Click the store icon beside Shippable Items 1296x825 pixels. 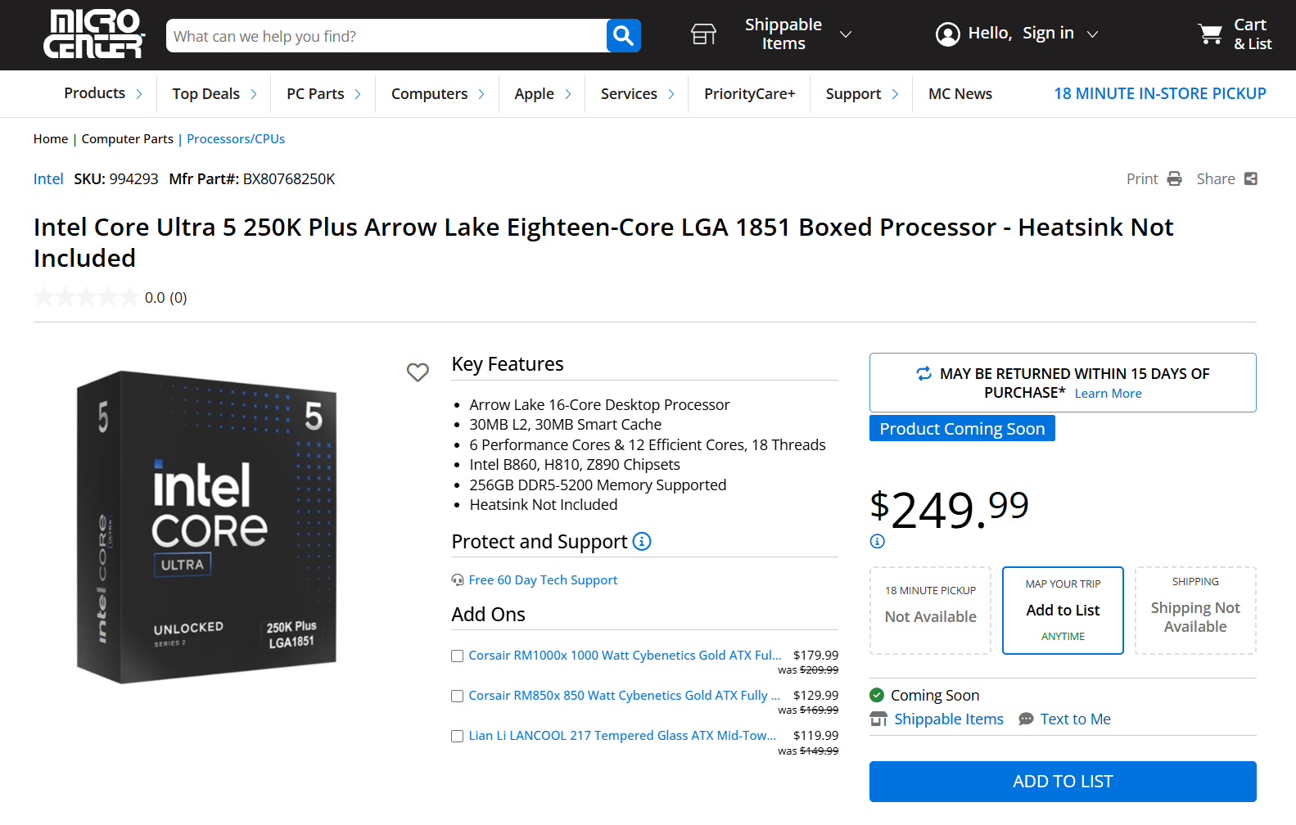[x=703, y=34]
